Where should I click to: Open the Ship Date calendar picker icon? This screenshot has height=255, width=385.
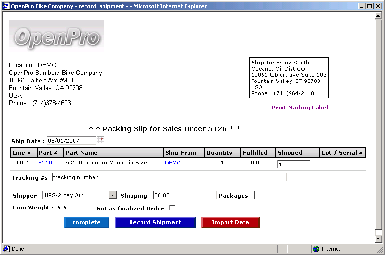100,140
